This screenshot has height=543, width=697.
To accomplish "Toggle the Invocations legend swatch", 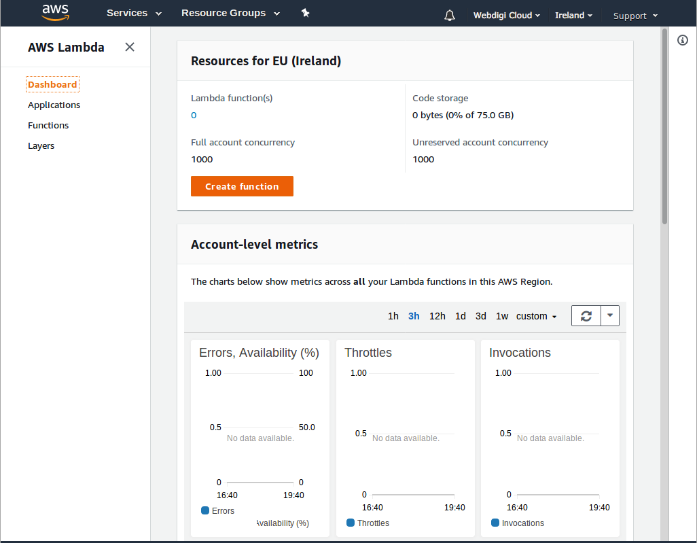I will pos(495,523).
